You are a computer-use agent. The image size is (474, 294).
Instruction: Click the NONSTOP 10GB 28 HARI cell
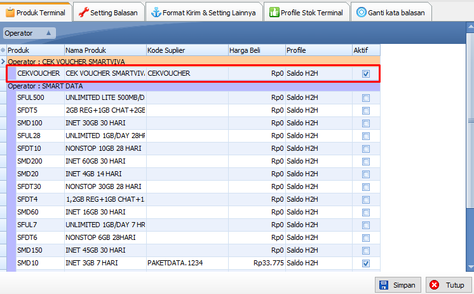pos(105,148)
